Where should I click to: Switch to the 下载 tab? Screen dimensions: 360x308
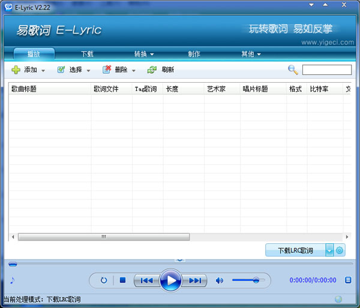click(87, 54)
